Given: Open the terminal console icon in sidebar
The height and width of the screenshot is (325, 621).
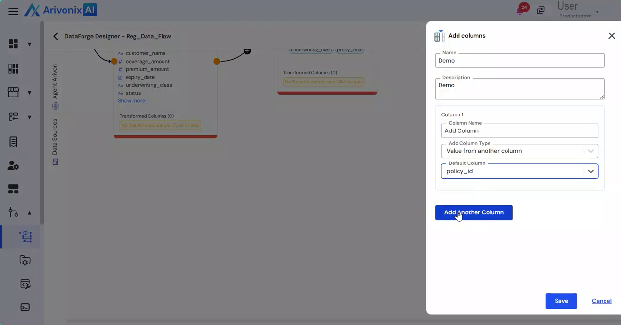Looking at the screenshot, I should click(25, 308).
